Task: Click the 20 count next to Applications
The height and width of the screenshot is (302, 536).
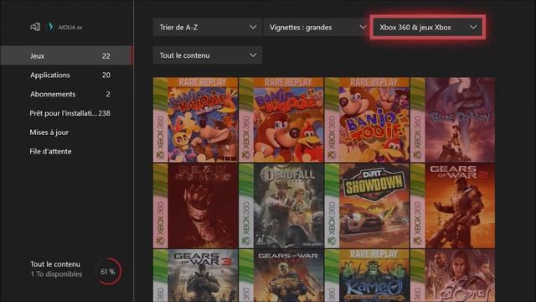Action: (106, 75)
